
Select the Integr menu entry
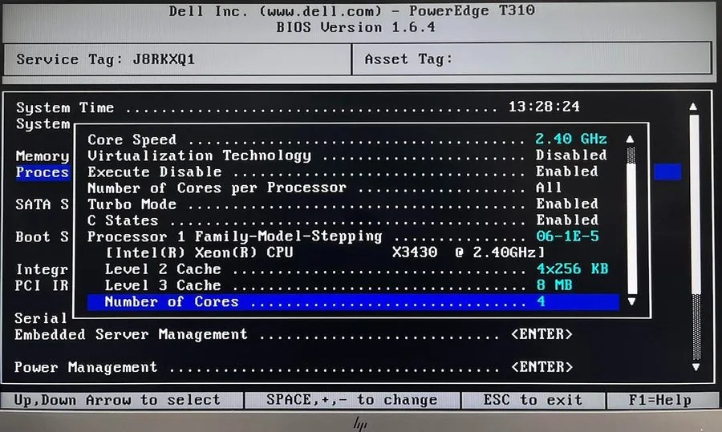[42, 269]
